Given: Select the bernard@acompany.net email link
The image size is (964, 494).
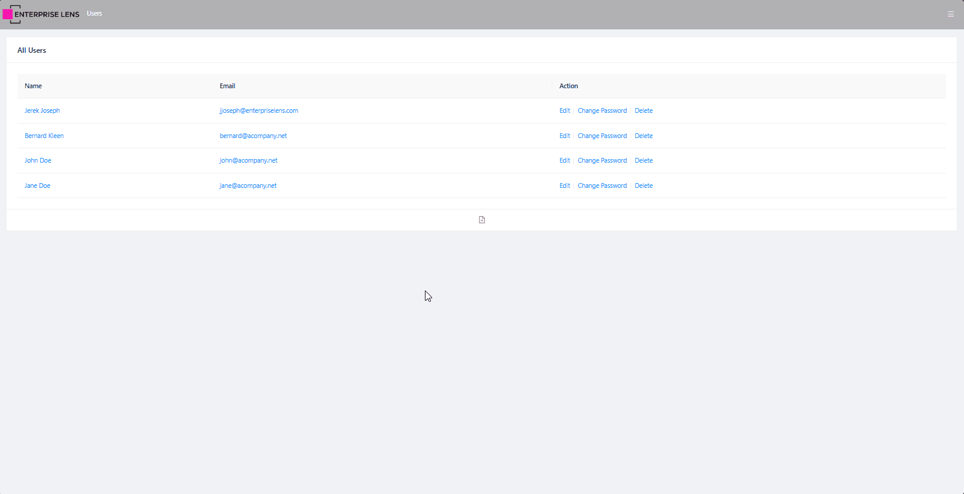Looking at the screenshot, I should tap(253, 136).
